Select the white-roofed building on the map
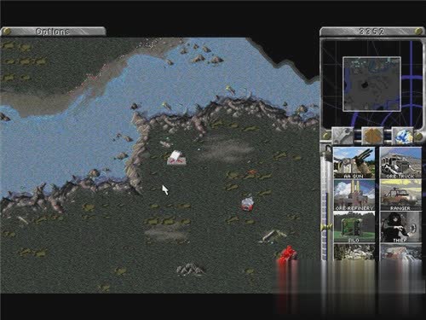426x320 pixels. pos(176,158)
